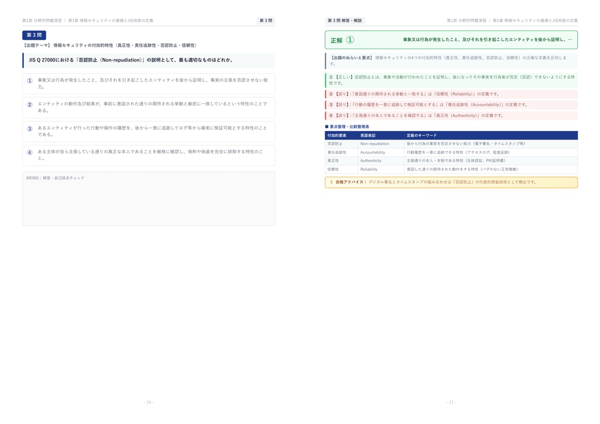Click the 第 3 問 解答・解説 header tag
The height and width of the screenshot is (424, 600).
point(345,20)
